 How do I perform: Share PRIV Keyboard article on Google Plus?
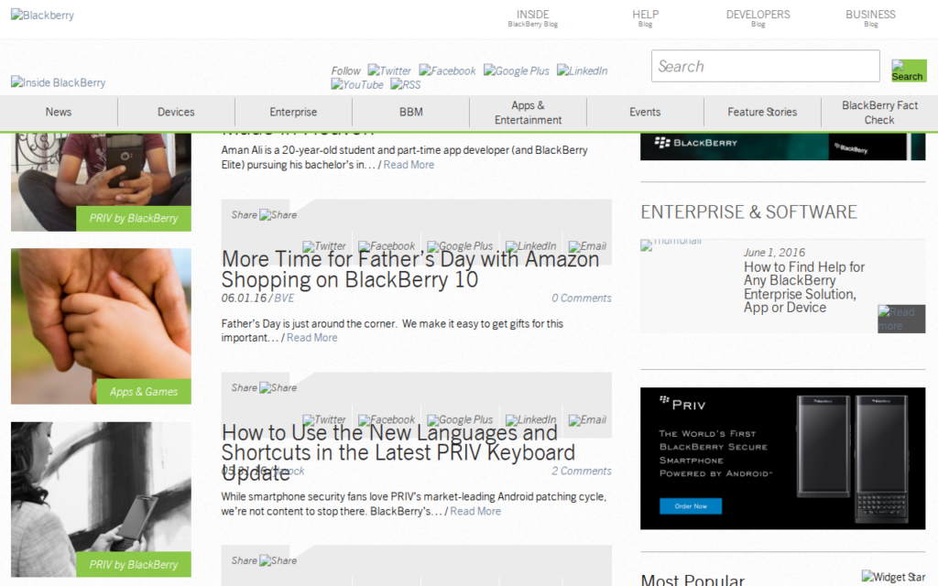click(460, 419)
